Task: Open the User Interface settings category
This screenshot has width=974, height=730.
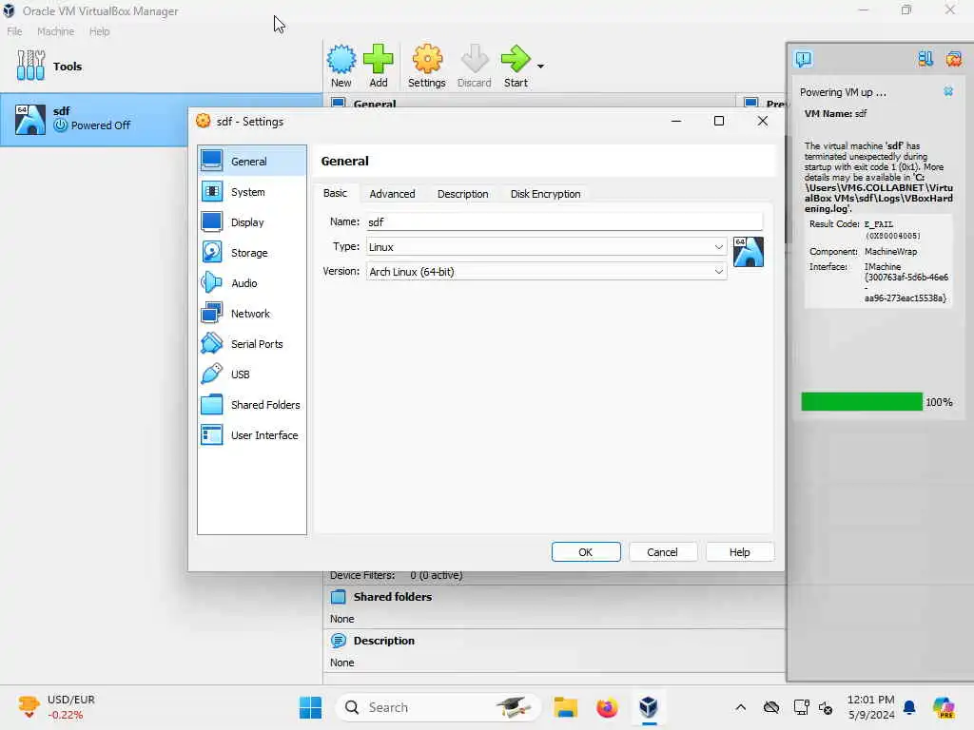Action: (251, 435)
